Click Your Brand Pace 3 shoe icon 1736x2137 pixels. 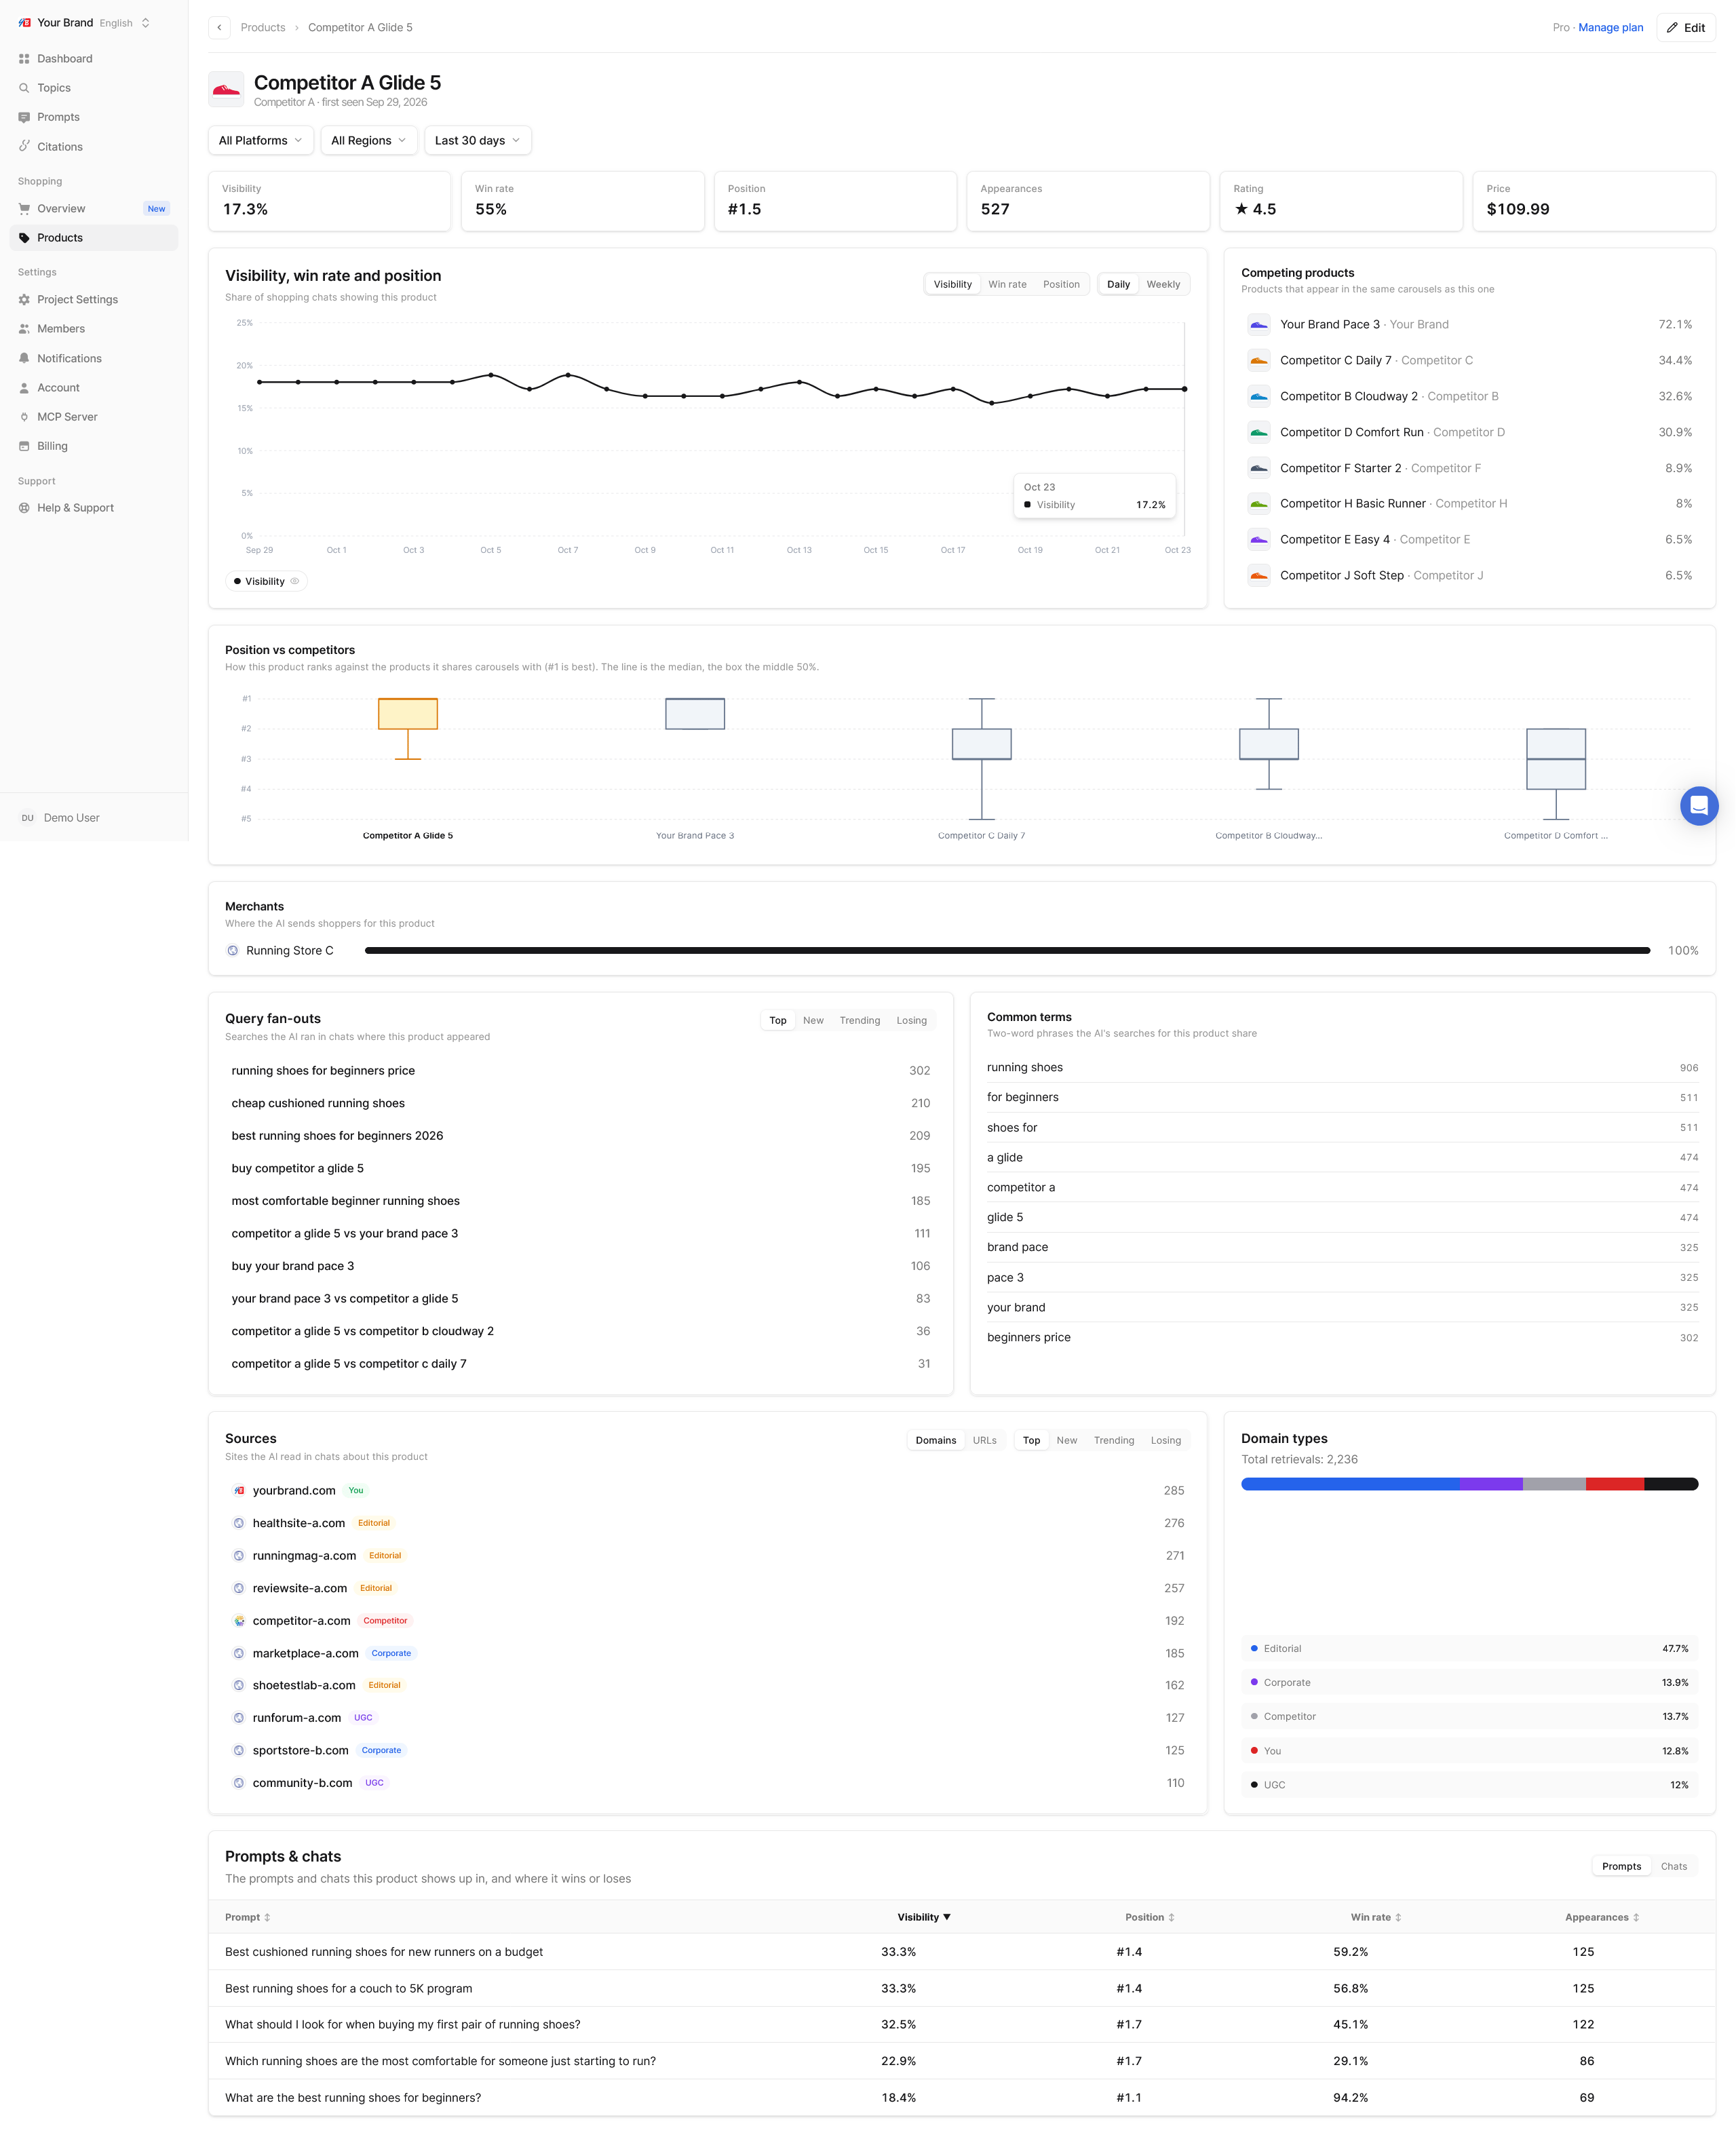point(1259,325)
